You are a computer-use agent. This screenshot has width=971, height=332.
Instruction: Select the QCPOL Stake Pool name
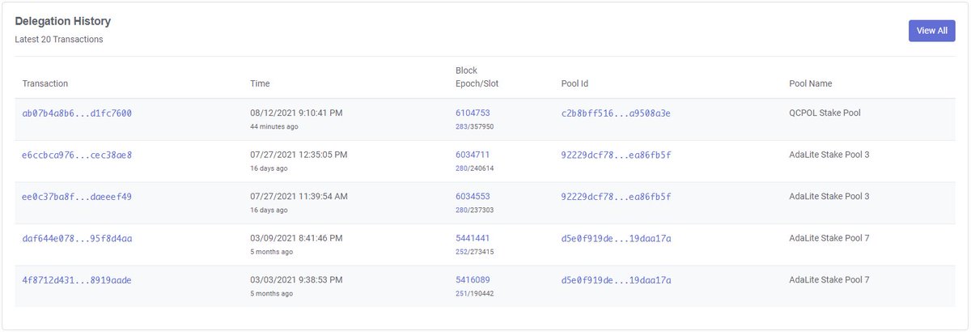825,113
